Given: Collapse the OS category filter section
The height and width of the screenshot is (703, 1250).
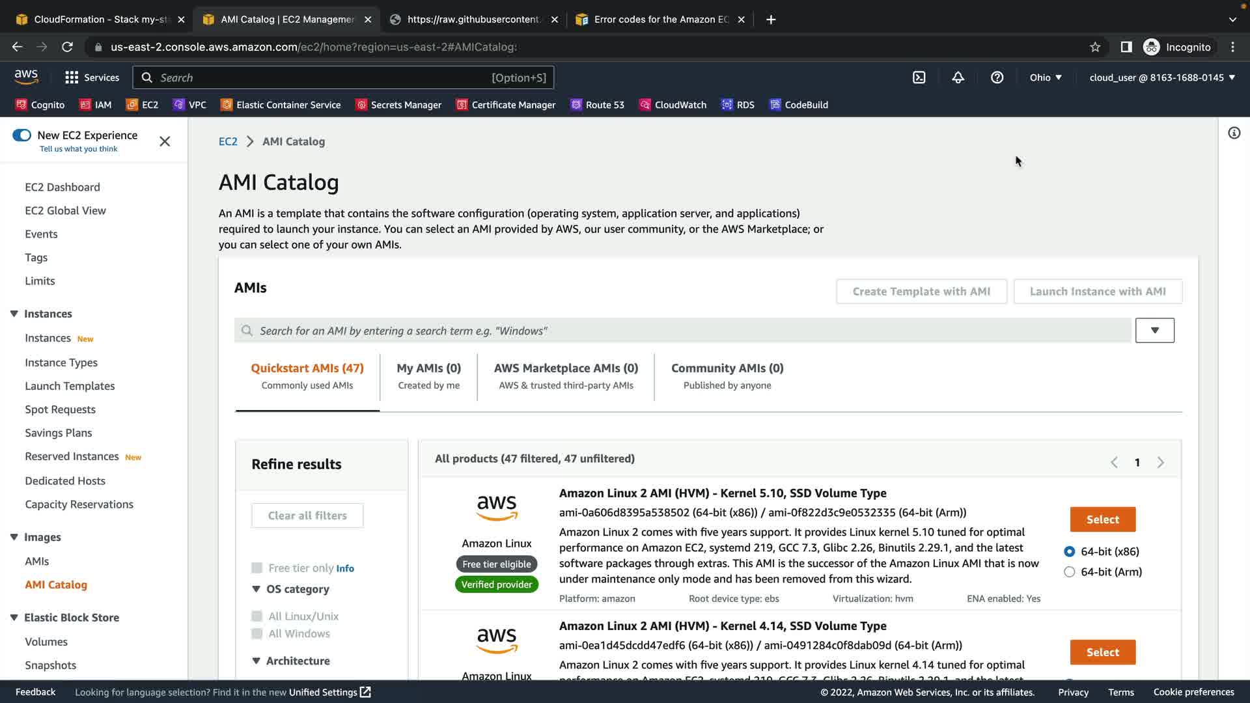Looking at the screenshot, I should pyautogui.click(x=256, y=589).
